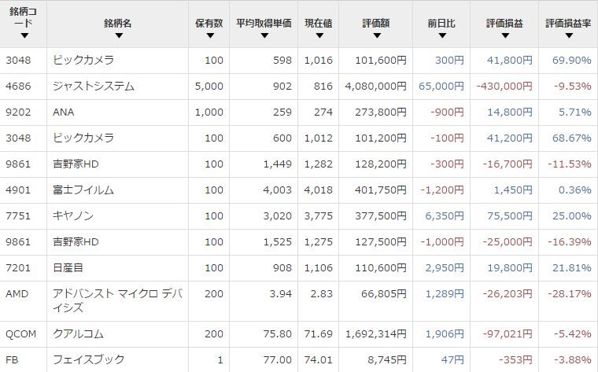Click the ANA stock name
This screenshot has height=372, width=598.
tap(64, 112)
